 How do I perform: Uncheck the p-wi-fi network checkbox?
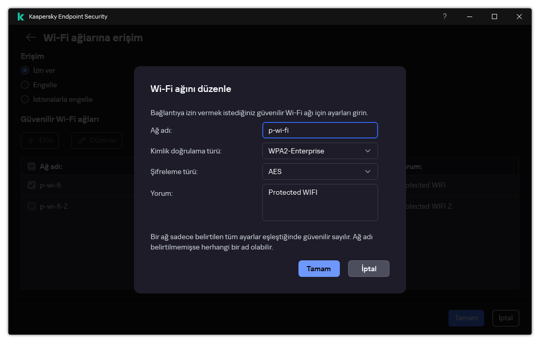click(31, 184)
